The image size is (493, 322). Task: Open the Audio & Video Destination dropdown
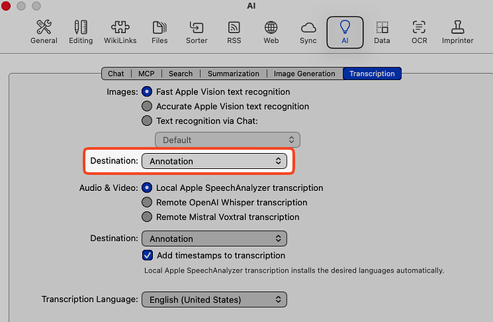click(214, 238)
